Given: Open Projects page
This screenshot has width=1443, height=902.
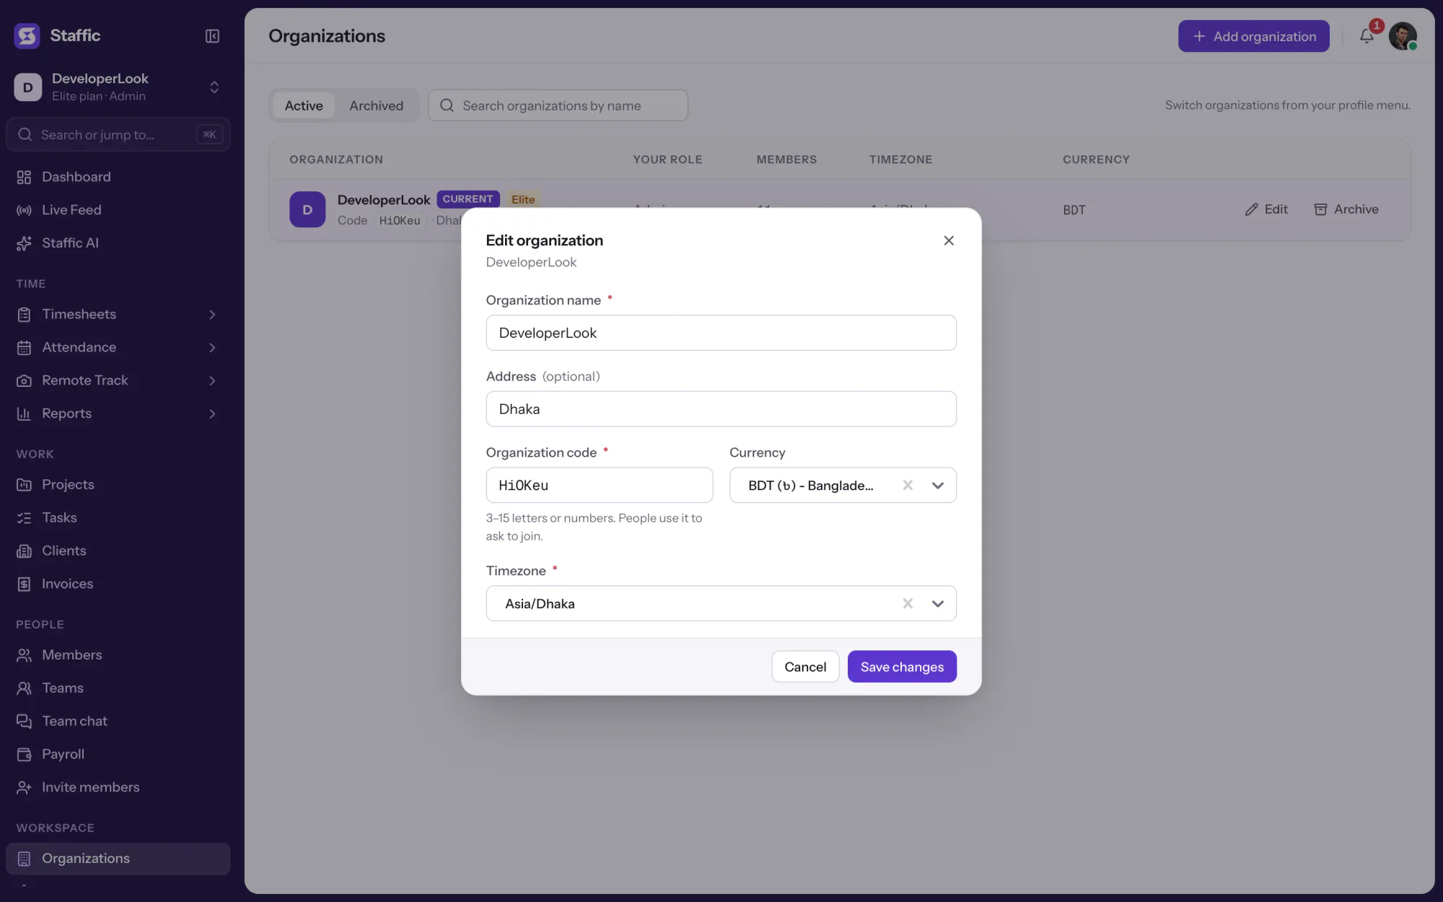Looking at the screenshot, I should [x=118, y=485].
